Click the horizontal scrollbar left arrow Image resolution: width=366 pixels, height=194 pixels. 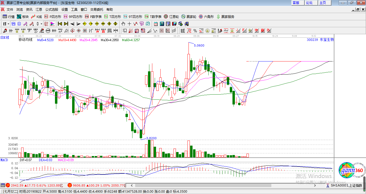131,185
